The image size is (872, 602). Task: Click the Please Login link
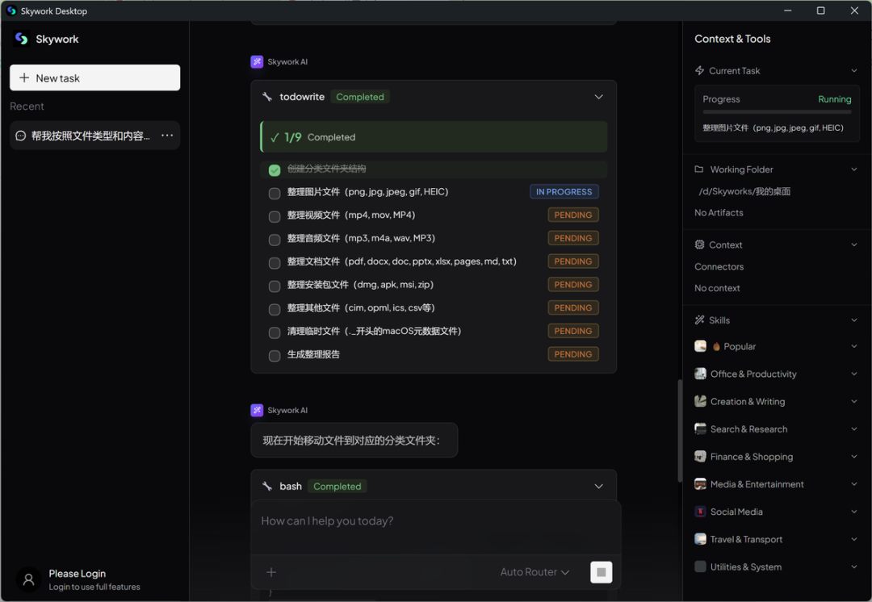[78, 574]
